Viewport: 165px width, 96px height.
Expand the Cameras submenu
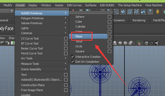pyautogui.click(x=42, y=33)
